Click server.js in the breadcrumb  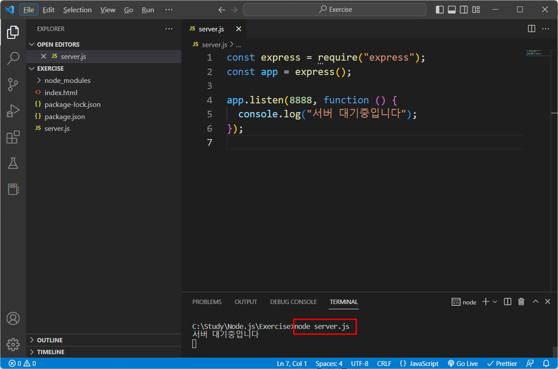point(214,44)
